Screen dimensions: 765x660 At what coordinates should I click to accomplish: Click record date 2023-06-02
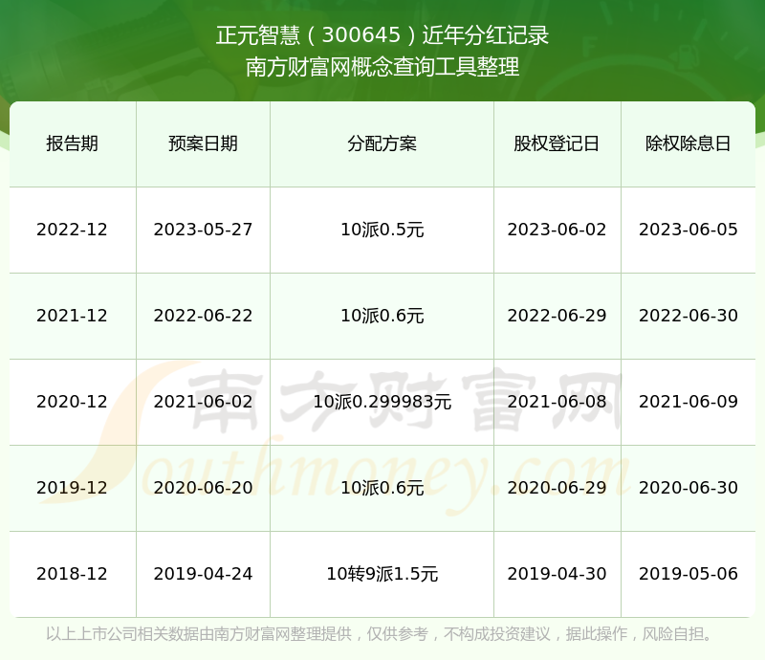click(x=557, y=230)
